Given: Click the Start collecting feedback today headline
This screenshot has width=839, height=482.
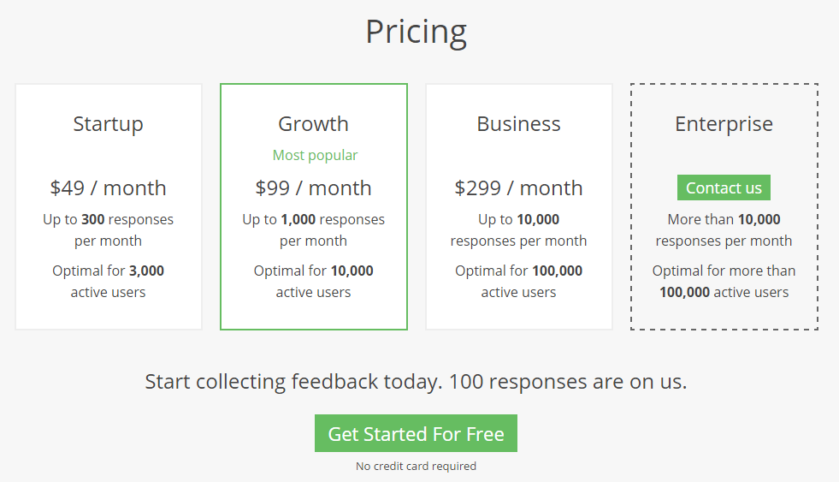Looking at the screenshot, I should click(x=416, y=382).
